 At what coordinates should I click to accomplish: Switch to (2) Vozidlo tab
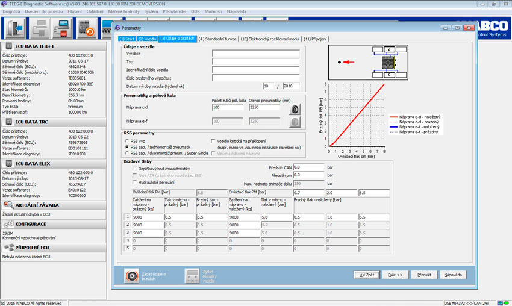click(x=147, y=39)
